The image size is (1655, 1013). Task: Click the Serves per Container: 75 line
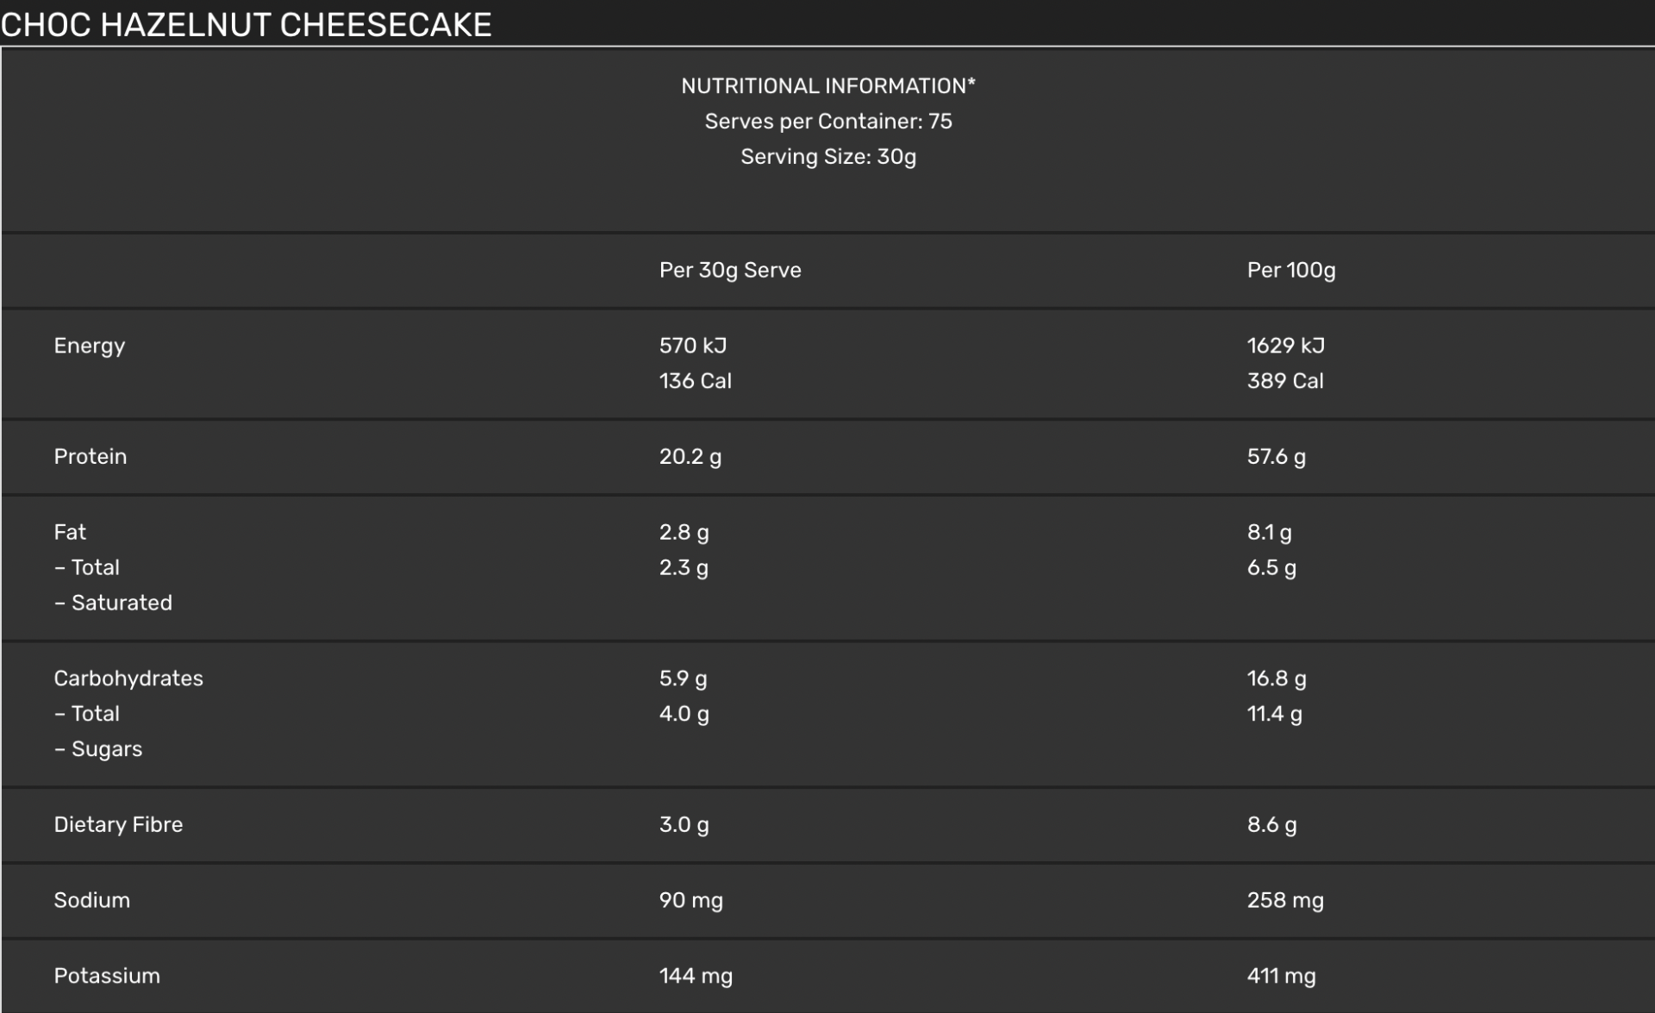click(x=828, y=122)
